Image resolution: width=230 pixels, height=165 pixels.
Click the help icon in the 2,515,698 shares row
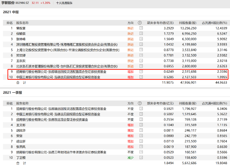141,71
